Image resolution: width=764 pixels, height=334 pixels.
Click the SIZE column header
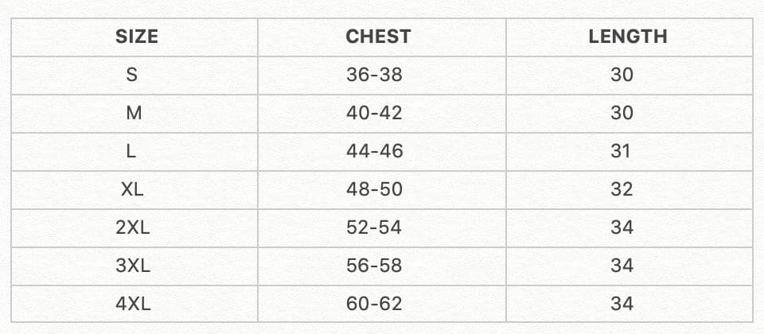click(x=136, y=37)
